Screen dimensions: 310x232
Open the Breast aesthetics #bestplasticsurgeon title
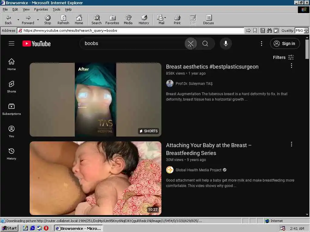(212, 67)
